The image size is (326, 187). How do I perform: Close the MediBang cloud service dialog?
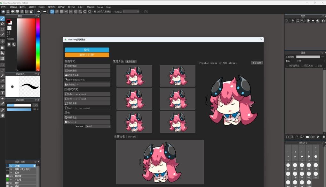(x=261, y=39)
